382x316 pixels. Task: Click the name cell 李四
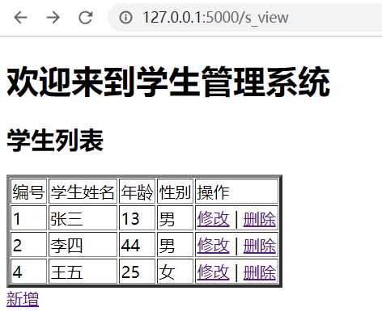83,245
